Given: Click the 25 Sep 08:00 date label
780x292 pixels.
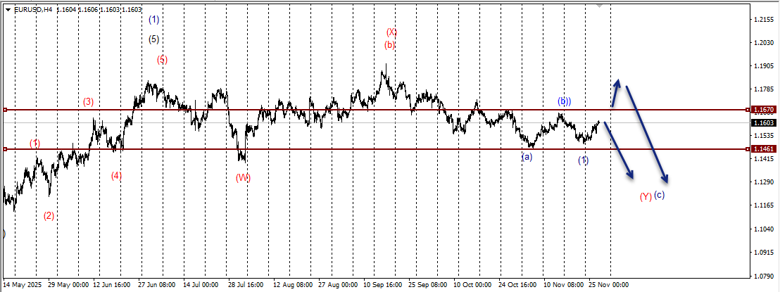Looking at the screenshot, I should tap(427, 285).
